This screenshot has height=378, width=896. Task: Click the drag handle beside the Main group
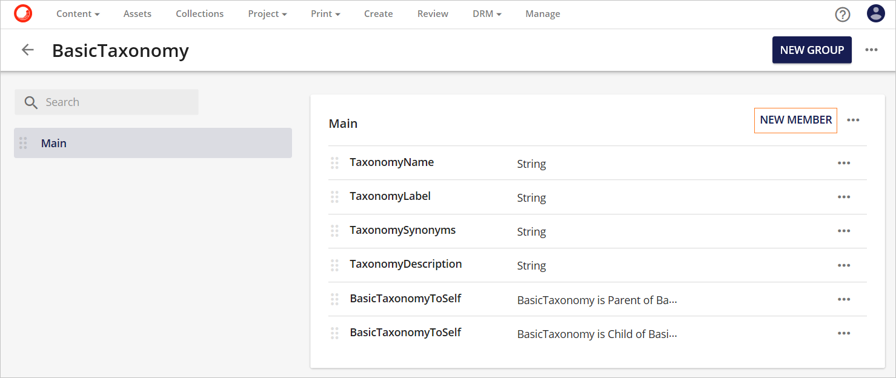tap(24, 143)
